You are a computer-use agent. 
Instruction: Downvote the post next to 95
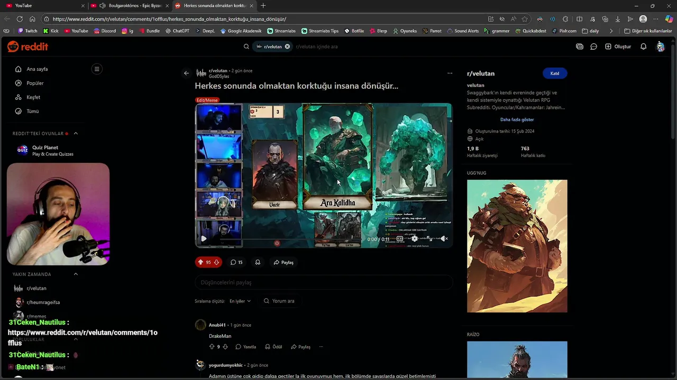click(x=216, y=262)
